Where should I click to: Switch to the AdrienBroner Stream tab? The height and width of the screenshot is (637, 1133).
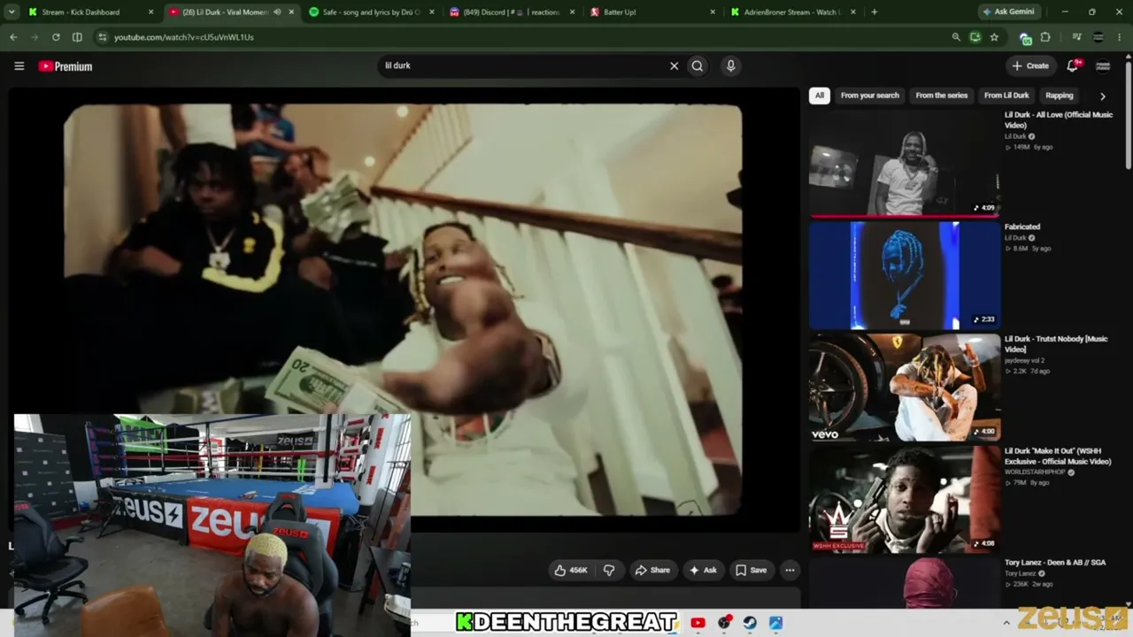(x=792, y=12)
